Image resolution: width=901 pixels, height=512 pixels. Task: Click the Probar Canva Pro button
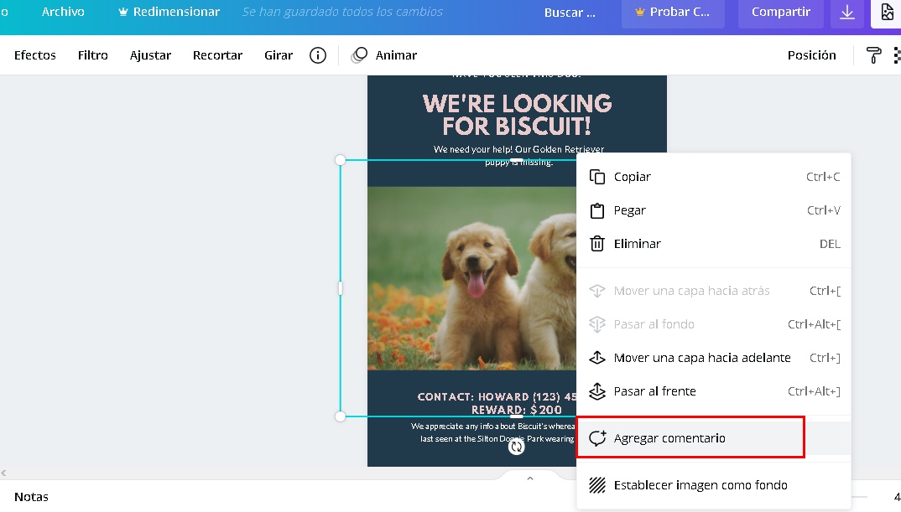(x=672, y=13)
